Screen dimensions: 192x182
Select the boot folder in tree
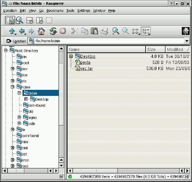click(25, 63)
